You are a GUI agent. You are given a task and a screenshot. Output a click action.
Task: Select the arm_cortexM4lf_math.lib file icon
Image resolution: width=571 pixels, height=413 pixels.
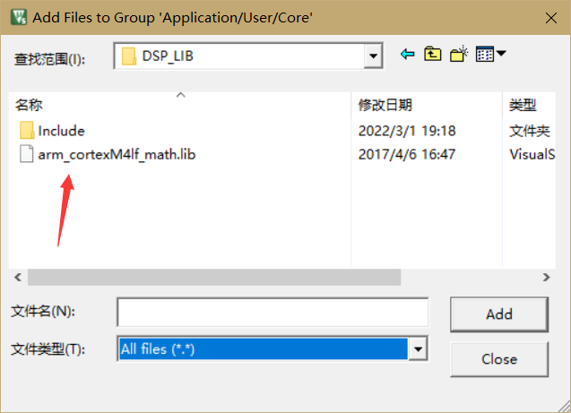(27, 154)
